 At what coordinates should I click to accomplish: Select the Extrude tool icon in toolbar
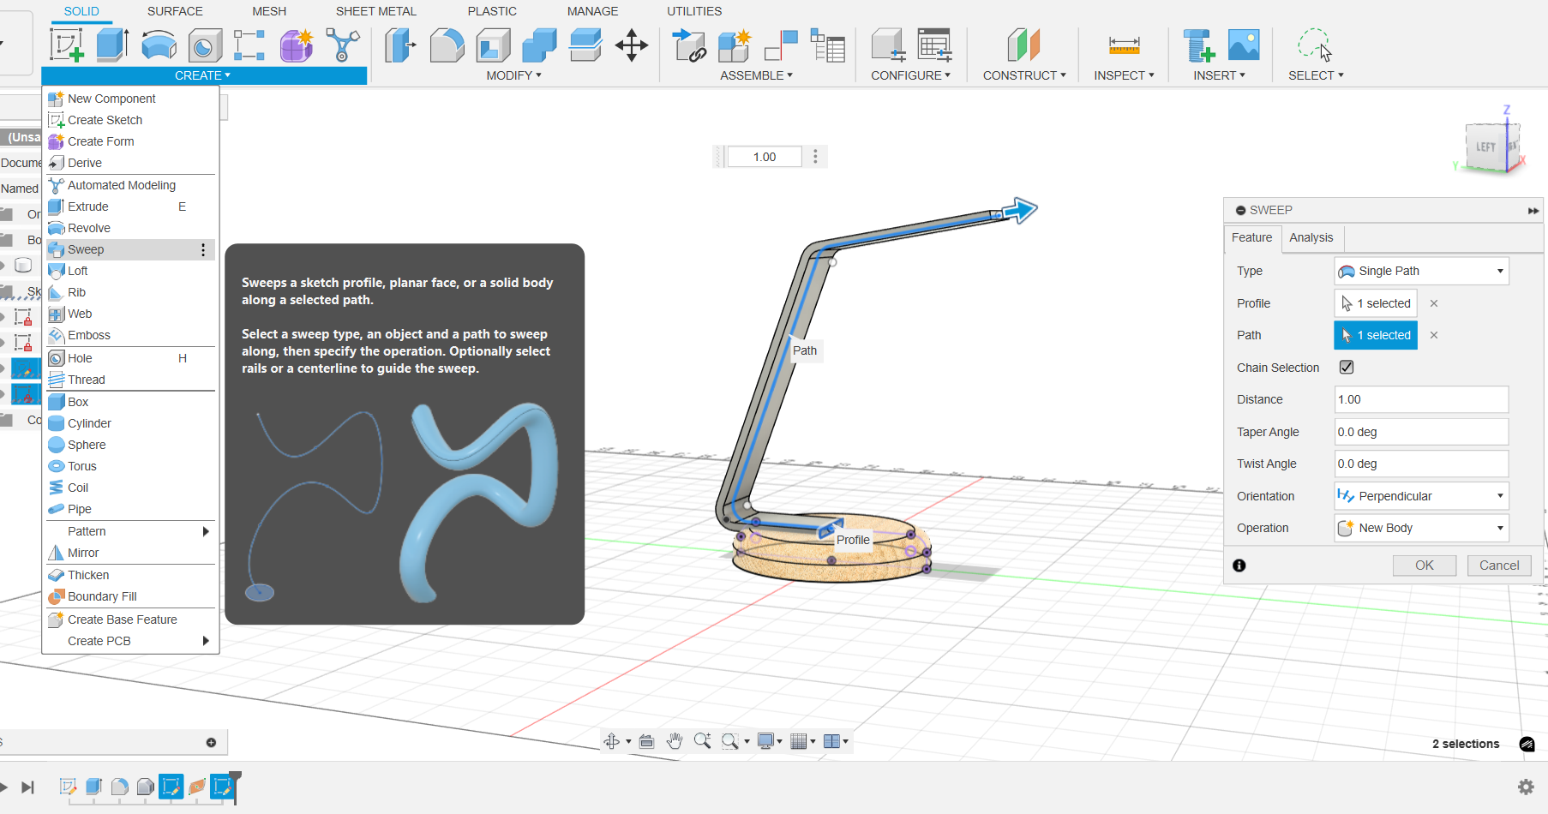tap(112, 45)
